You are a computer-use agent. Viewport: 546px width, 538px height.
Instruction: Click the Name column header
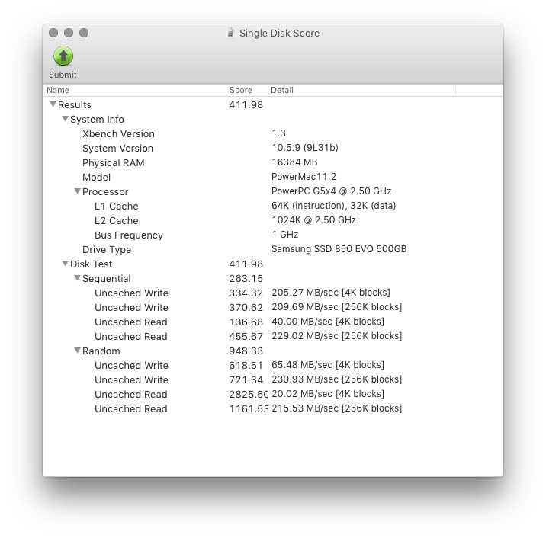(135, 90)
